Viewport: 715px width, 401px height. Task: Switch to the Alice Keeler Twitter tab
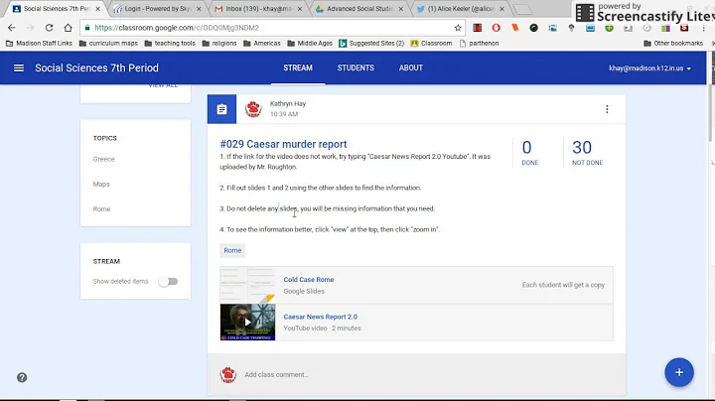461,9
